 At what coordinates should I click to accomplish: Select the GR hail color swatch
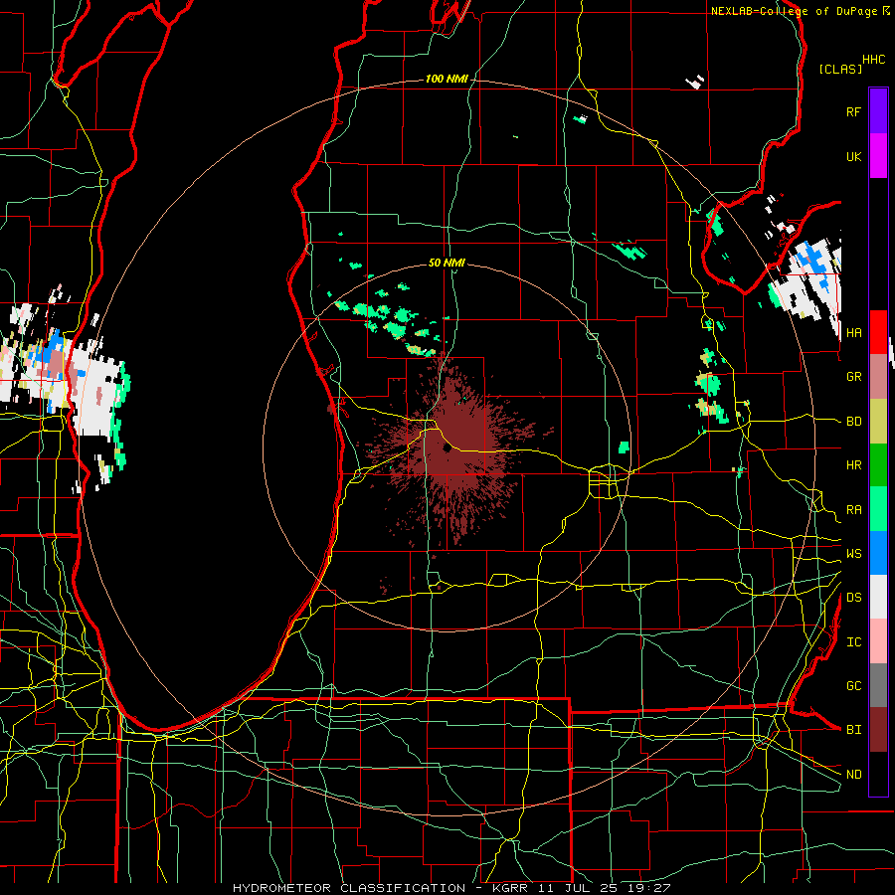point(878,377)
